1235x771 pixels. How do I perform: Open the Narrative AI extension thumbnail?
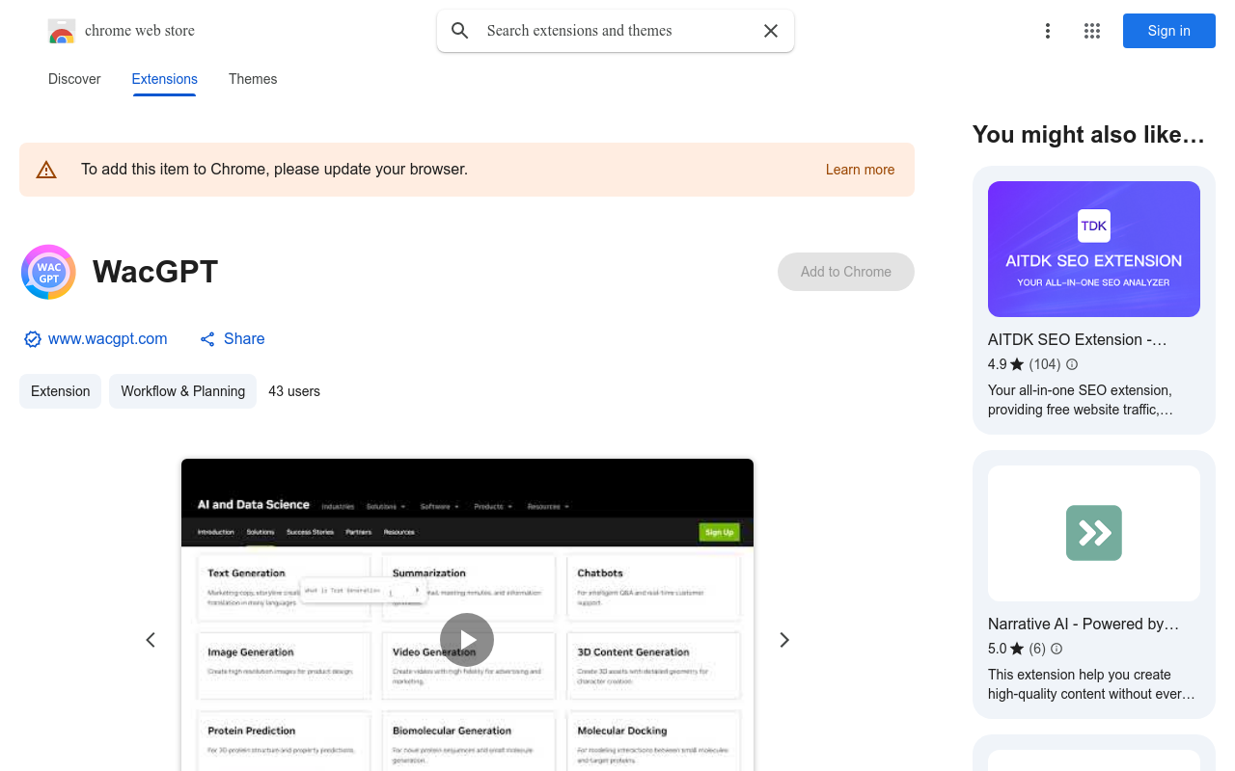1094,533
